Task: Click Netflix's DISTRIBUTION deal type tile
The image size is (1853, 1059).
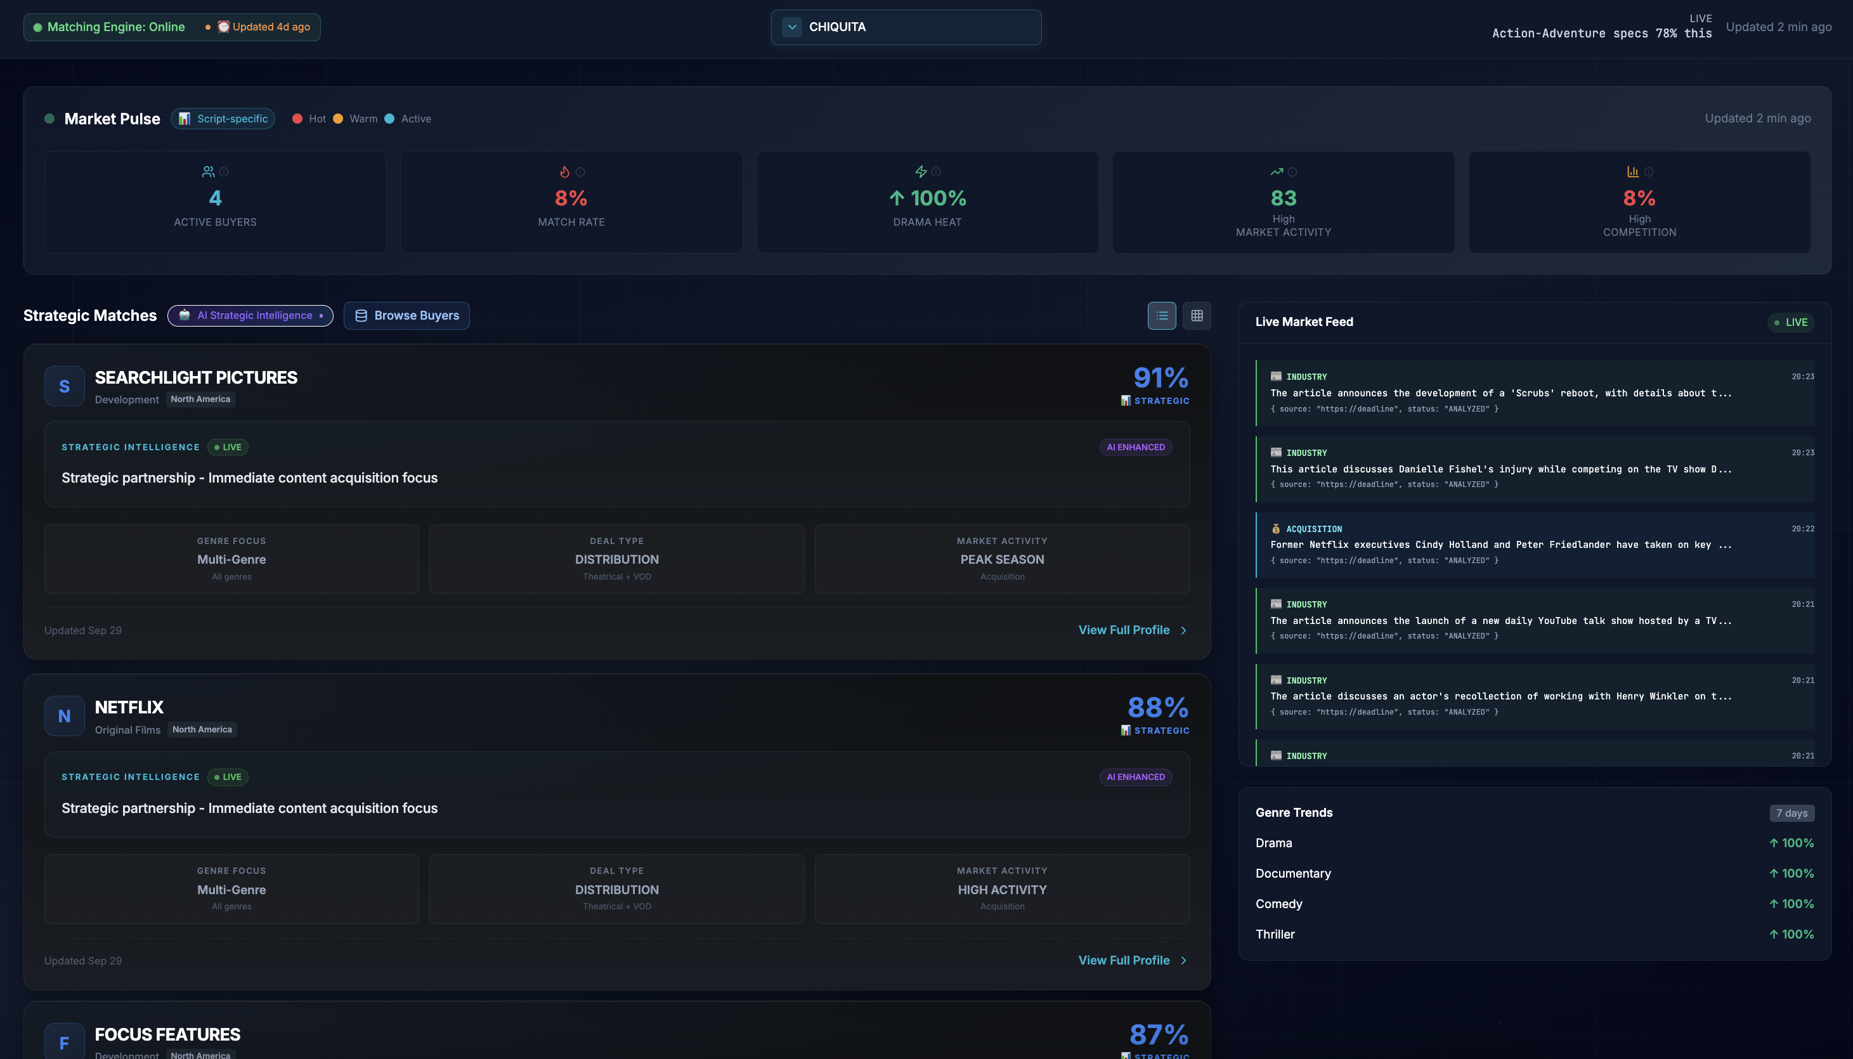Action: pyautogui.click(x=616, y=890)
